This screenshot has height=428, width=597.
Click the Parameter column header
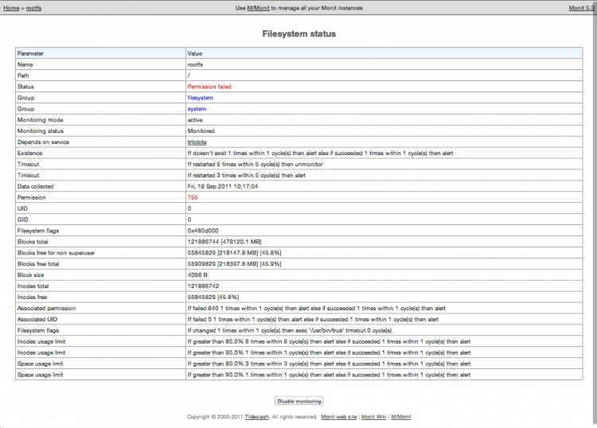(x=100, y=53)
